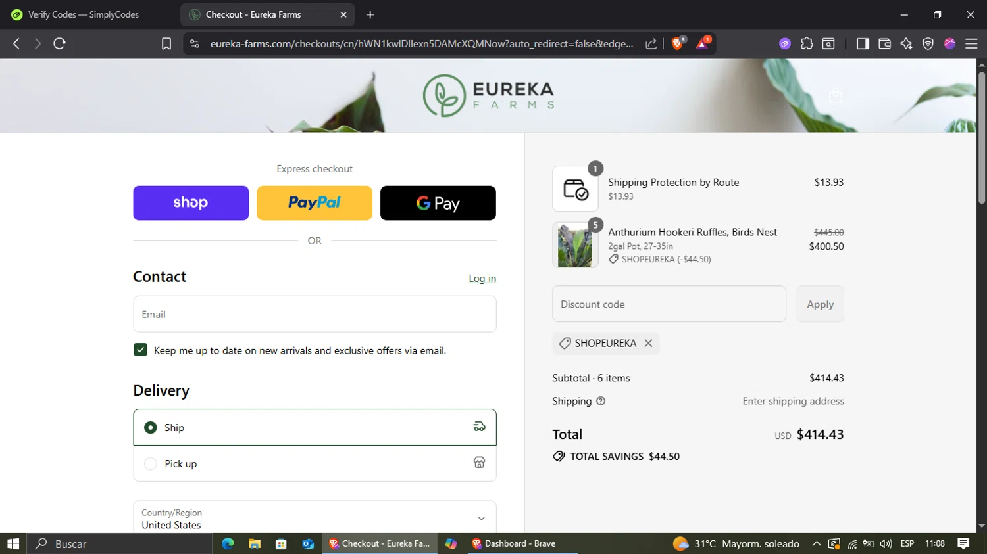This screenshot has height=554, width=987.
Task: Click the volume speaker tray icon
Action: tap(886, 543)
